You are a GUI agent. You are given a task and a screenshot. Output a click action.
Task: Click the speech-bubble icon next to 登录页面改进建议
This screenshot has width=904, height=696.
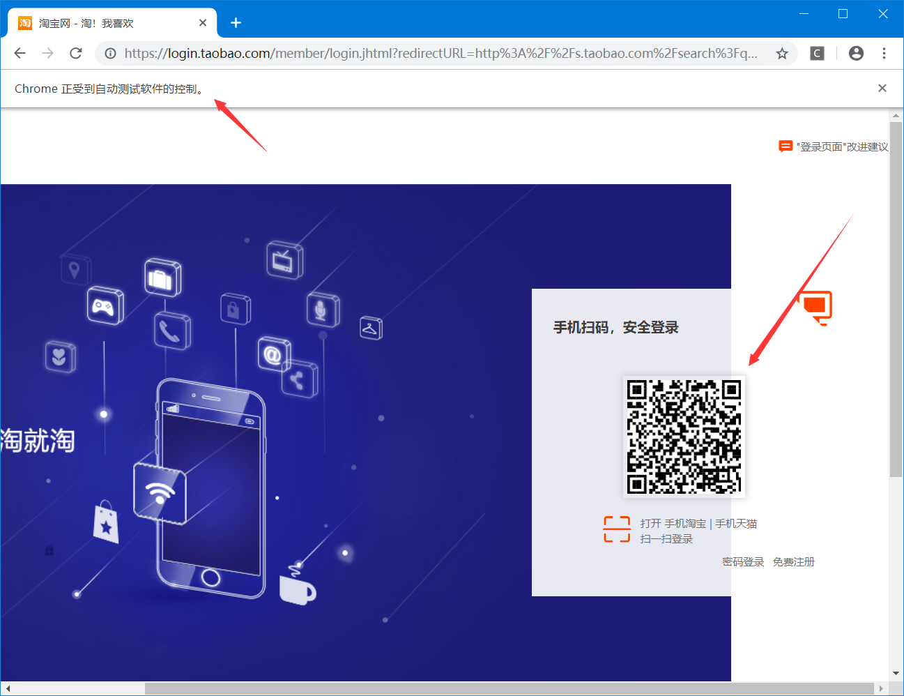[x=786, y=146]
